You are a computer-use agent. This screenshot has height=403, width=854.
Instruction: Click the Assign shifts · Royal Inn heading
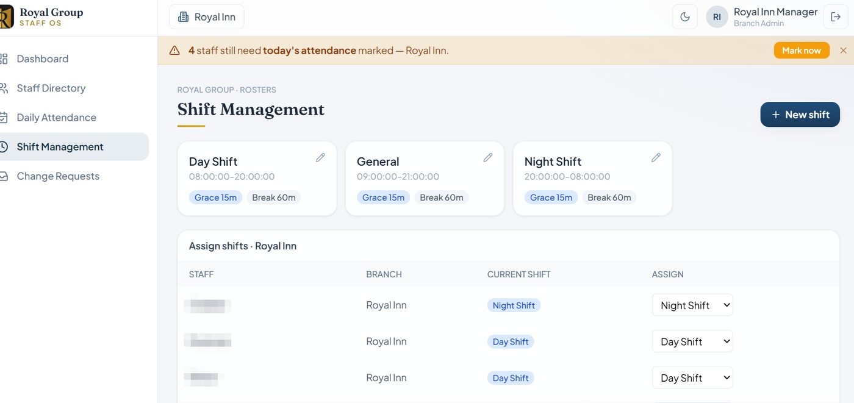tap(243, 246)
